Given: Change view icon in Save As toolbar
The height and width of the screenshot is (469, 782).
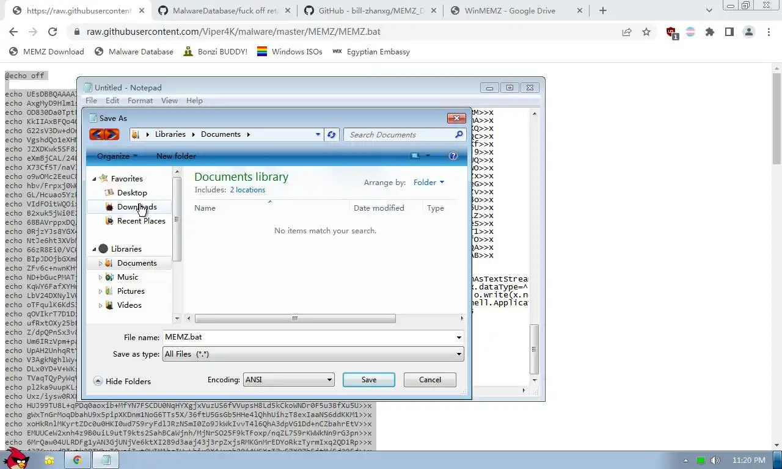Looking at the screenshot, I should [x=415, y=156].
